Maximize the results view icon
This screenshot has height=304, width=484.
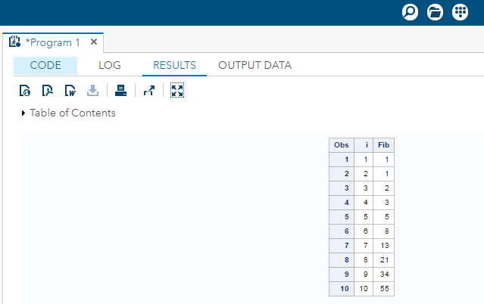(177, 90)
